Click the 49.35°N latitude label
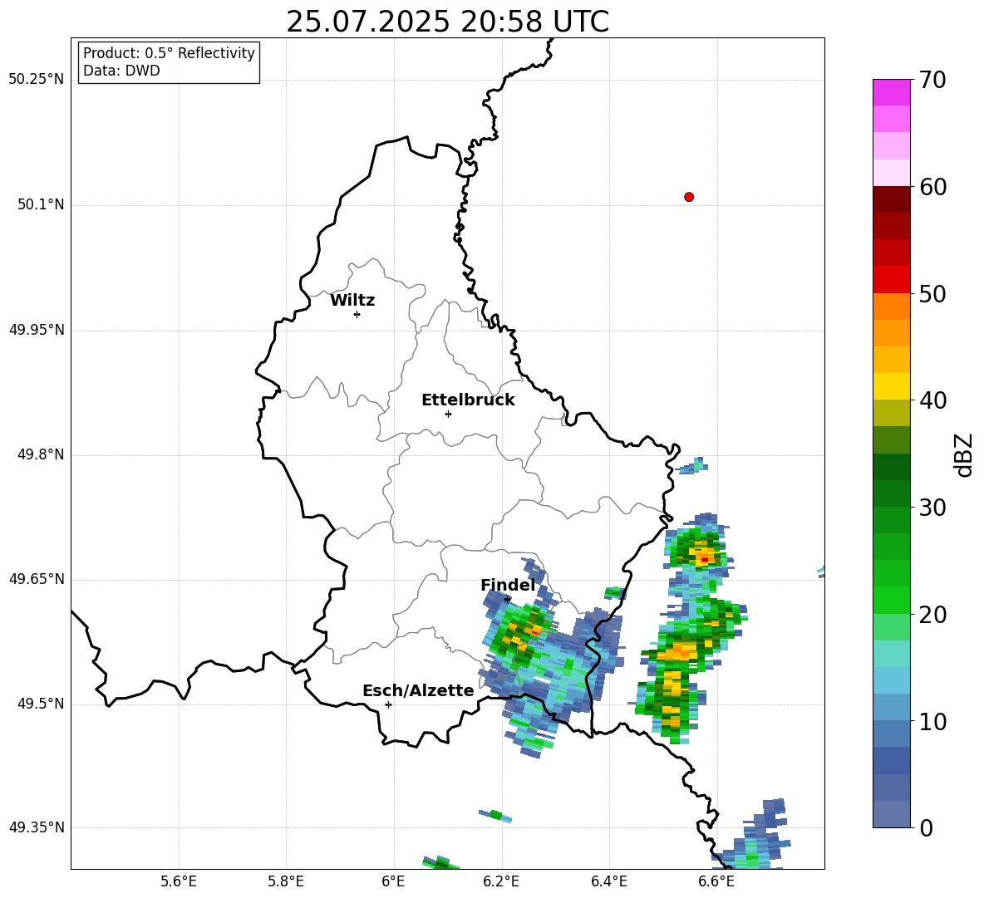The height and width of the screenshot is (898, 984). pos(37,827)
